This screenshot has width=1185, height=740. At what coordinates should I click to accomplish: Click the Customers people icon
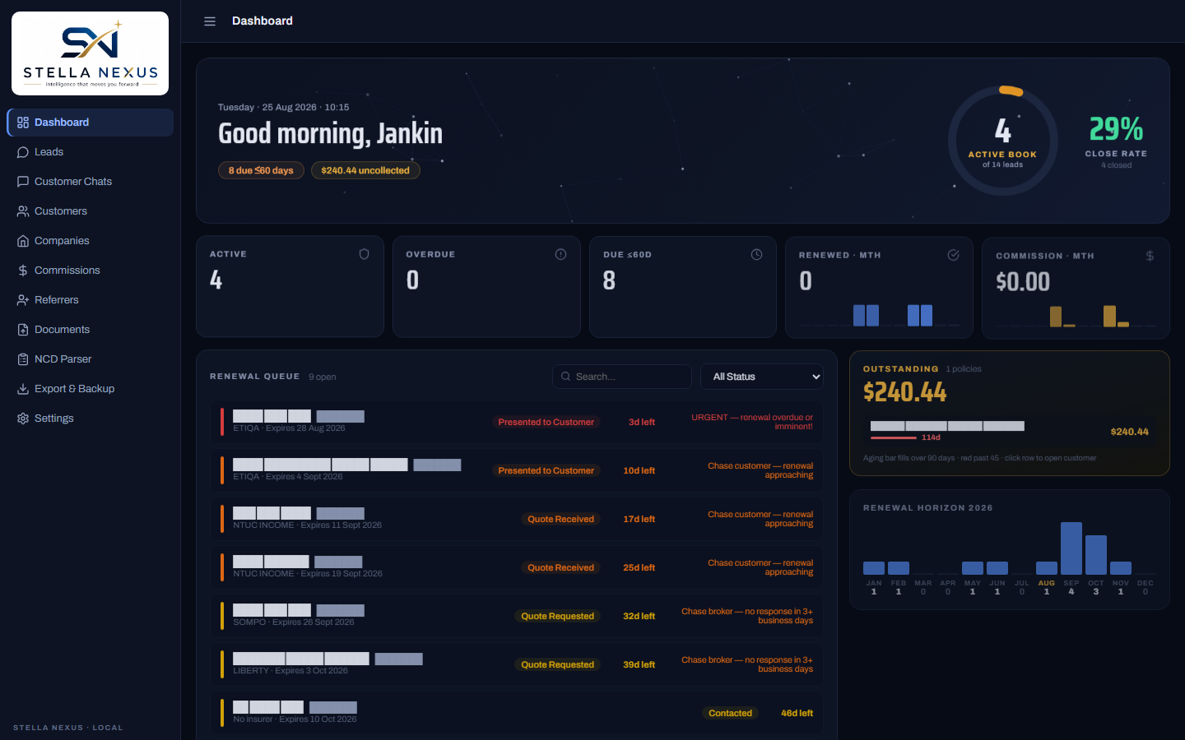[x=23, y=211]
